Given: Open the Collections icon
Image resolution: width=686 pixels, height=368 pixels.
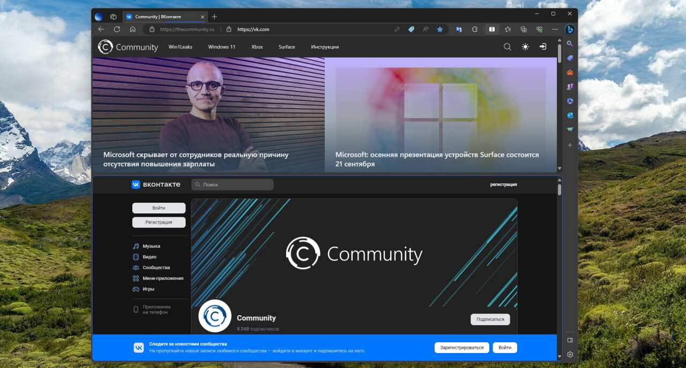Looking at the screenshot, I should 524,29.
